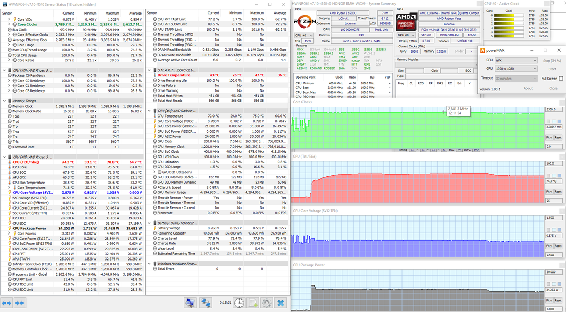Expand the Core Powers row
The height and width of the screenshot is (312, 566).
[x=9, y=233]
